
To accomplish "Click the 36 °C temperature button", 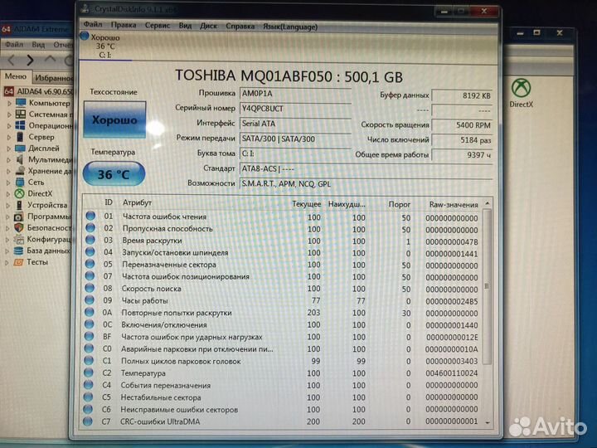I will [x=114, y=174].
